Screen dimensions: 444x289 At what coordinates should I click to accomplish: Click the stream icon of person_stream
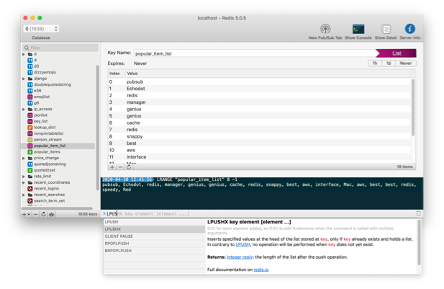pyautogui.click(x=30, y=140)
